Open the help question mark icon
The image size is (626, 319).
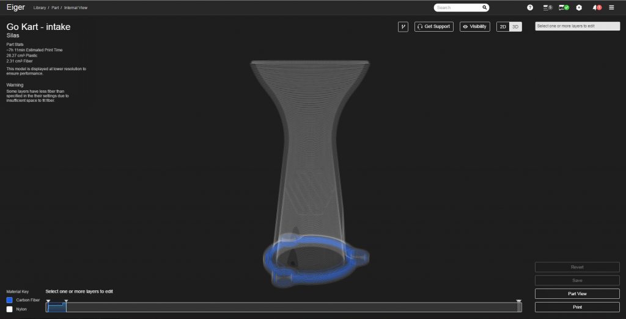[530, 7]
